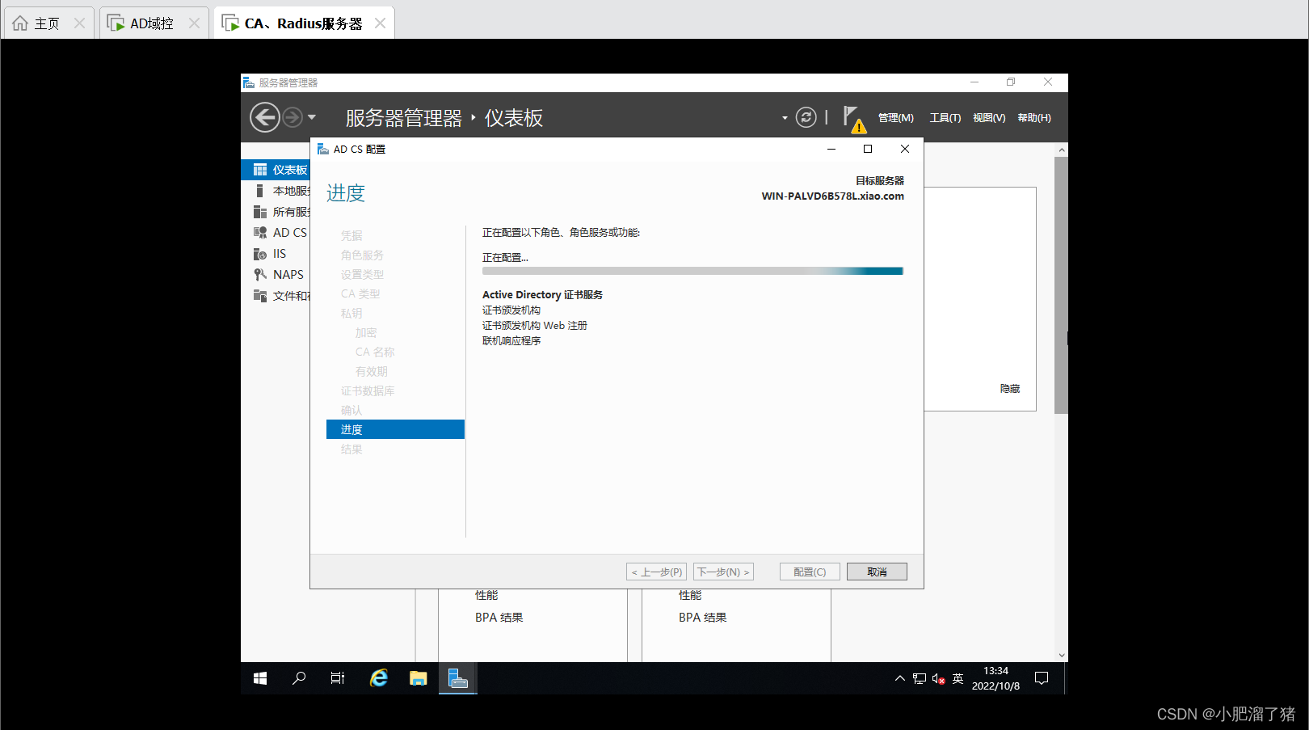Select the CA 名称 wizard step
Image resolution: width=1309 pixels, height=730 pixels.
375,352
